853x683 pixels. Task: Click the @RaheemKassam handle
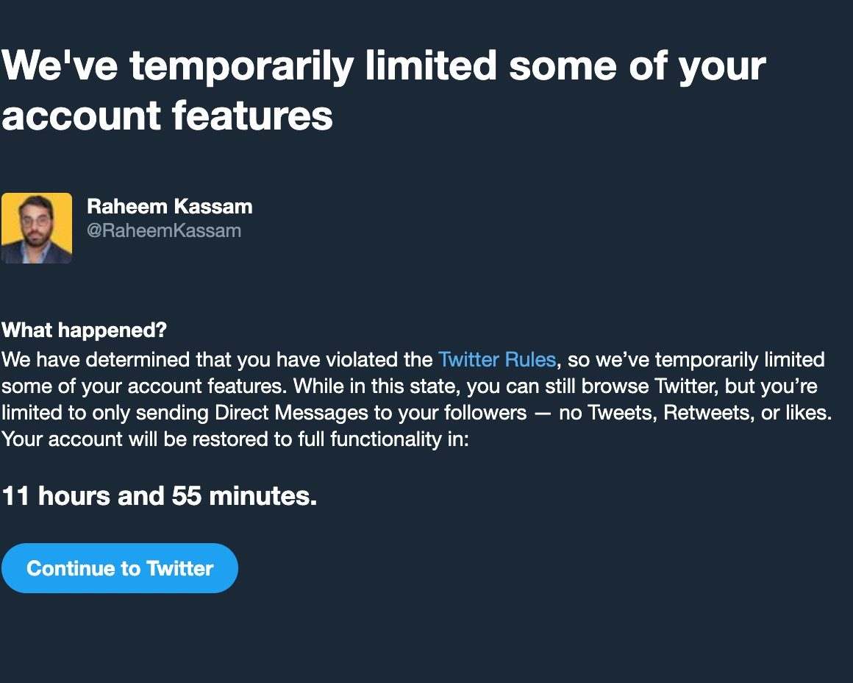click(x=163, y=230)
